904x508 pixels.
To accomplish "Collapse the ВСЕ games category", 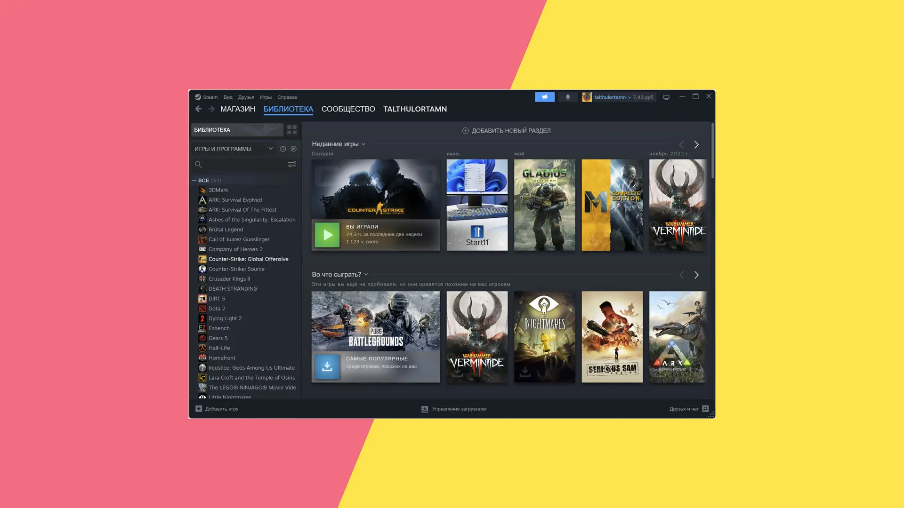I will point(194,181).
